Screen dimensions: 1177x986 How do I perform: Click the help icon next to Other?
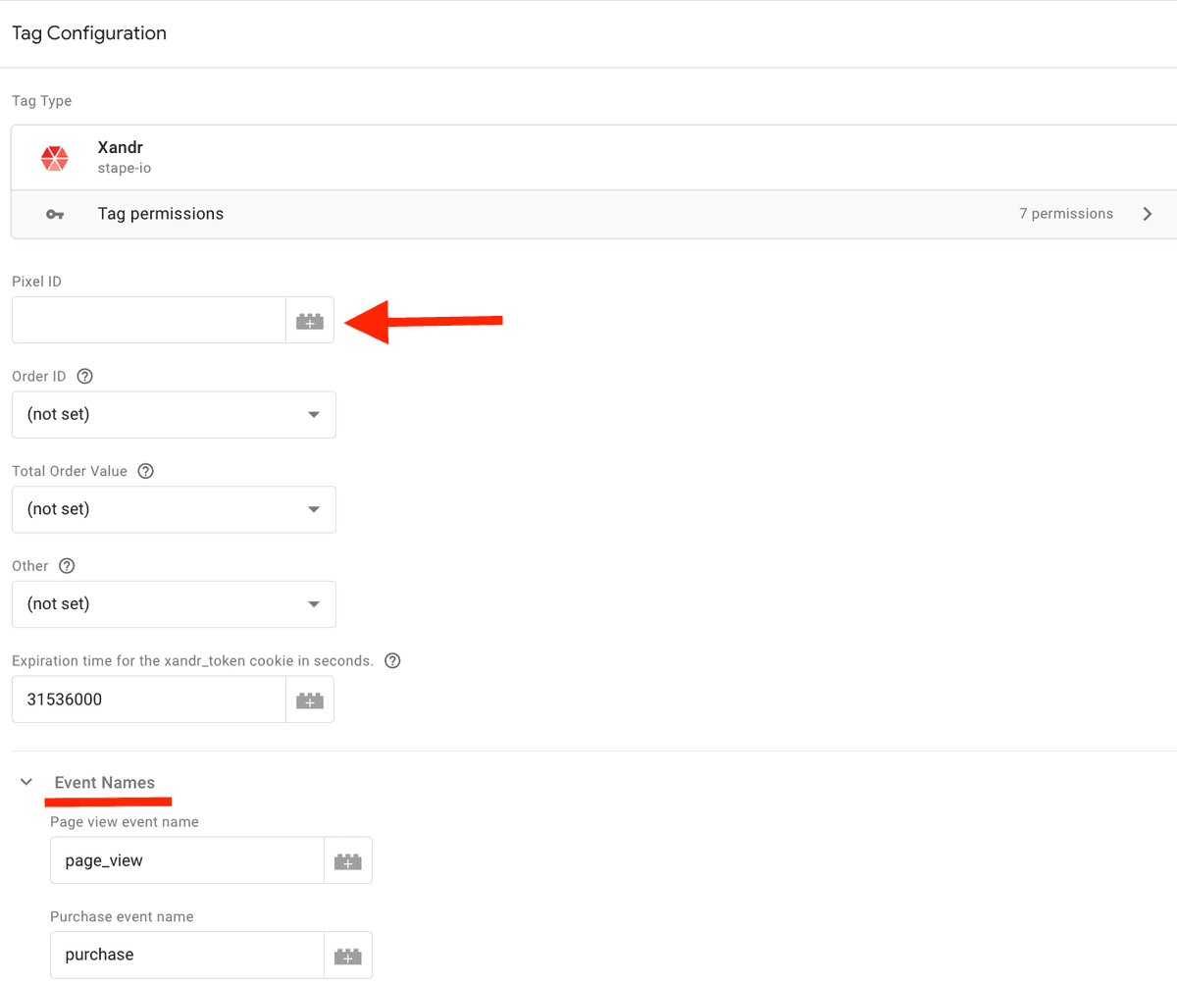pos(66,565)
